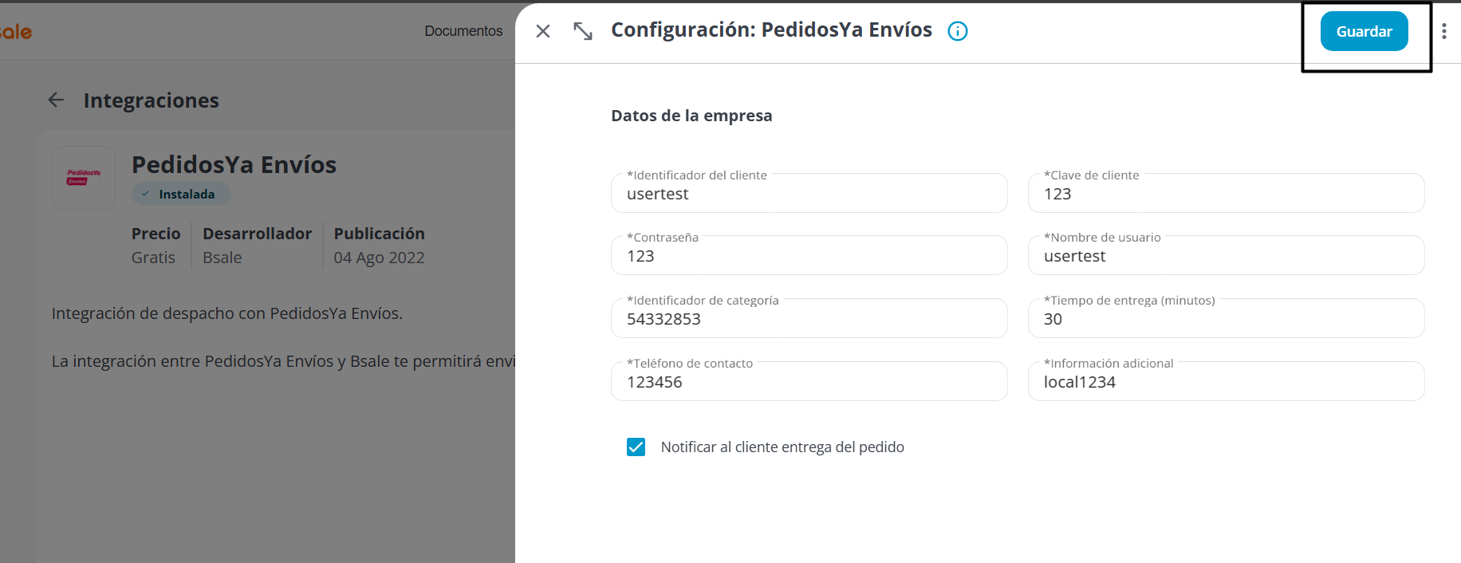Edit the Teléfono de contacto field
This screenshot has height=563, width=1461.
pos(809,381)
